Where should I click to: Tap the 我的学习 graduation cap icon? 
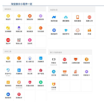[x=66, y=30]
